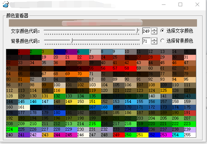The height and width of the screenshot is (144, 207).
Task: Choose color swatch 71
Action: 95,74
